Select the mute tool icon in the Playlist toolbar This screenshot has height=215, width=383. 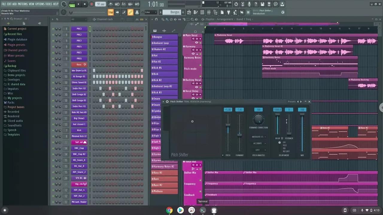click(x=175, y=19)
